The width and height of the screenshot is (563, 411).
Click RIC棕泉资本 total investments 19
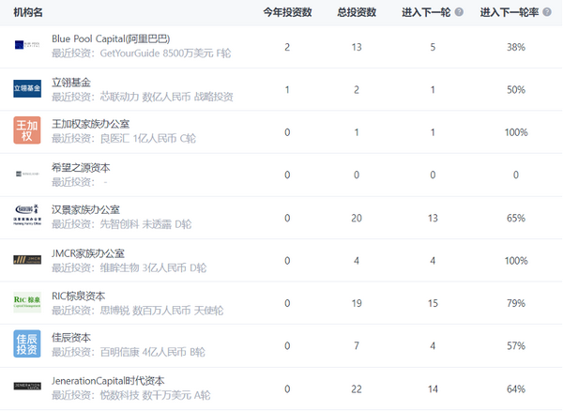click(x=357, y=303)
